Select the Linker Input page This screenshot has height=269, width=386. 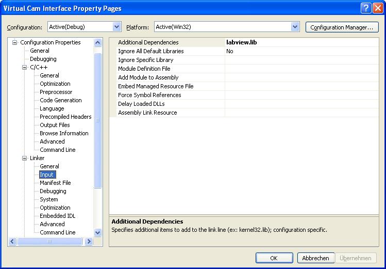[x=47, y=175]
